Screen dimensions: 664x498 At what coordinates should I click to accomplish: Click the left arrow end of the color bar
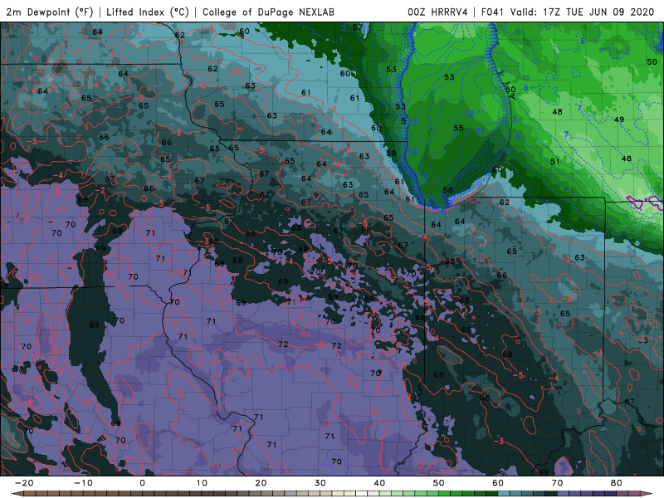tap(16, 494)
